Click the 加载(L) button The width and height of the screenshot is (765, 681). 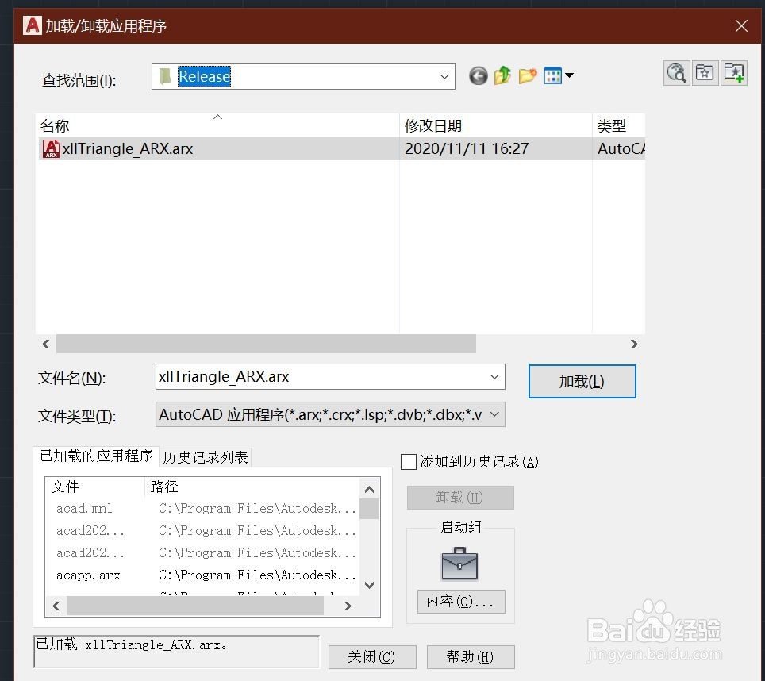[x=582, y=382]
